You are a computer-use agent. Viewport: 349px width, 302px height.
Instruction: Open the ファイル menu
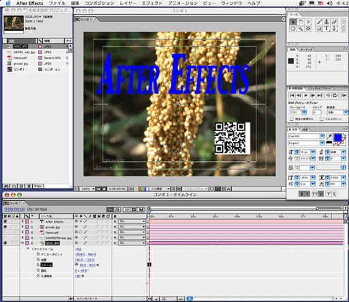click(57, 3)
